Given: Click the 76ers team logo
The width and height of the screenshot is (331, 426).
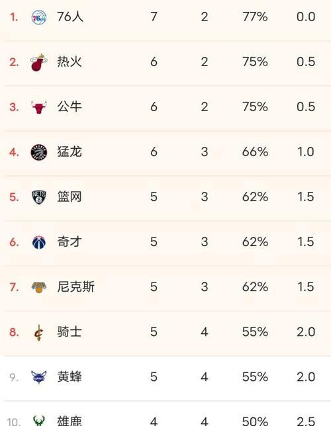Looking at the screenshot, I should click(39, 17).
